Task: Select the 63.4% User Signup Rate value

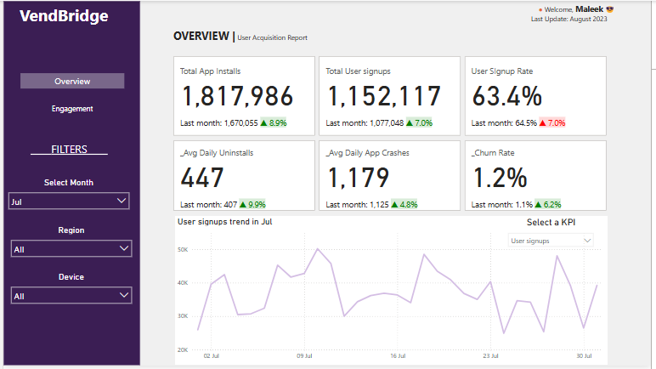Action: [506, 95]
